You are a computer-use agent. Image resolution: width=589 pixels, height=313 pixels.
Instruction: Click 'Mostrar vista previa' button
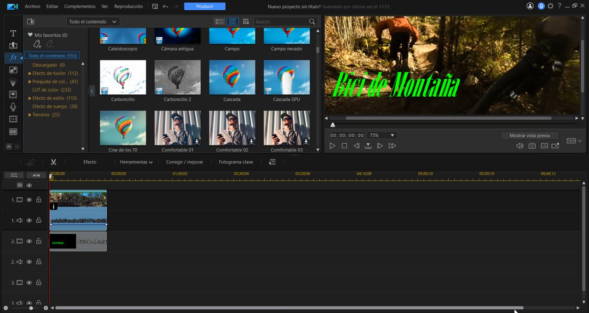point(529,135)
